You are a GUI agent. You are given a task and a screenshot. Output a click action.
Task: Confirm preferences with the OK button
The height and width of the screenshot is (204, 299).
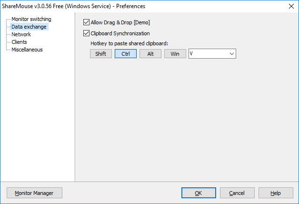[x=199, y=193]
